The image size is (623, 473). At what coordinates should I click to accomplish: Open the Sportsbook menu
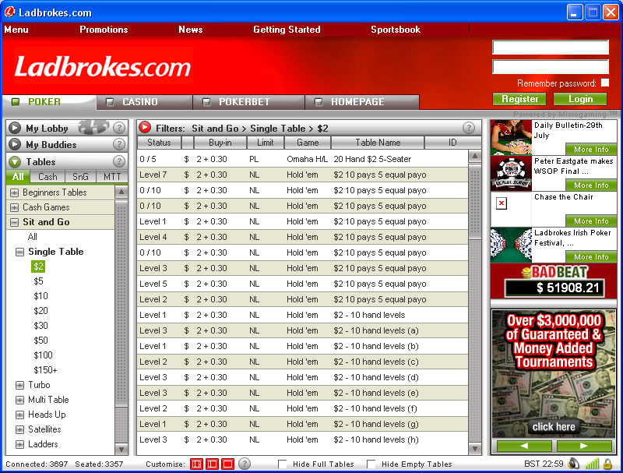[x=396, y=30]
